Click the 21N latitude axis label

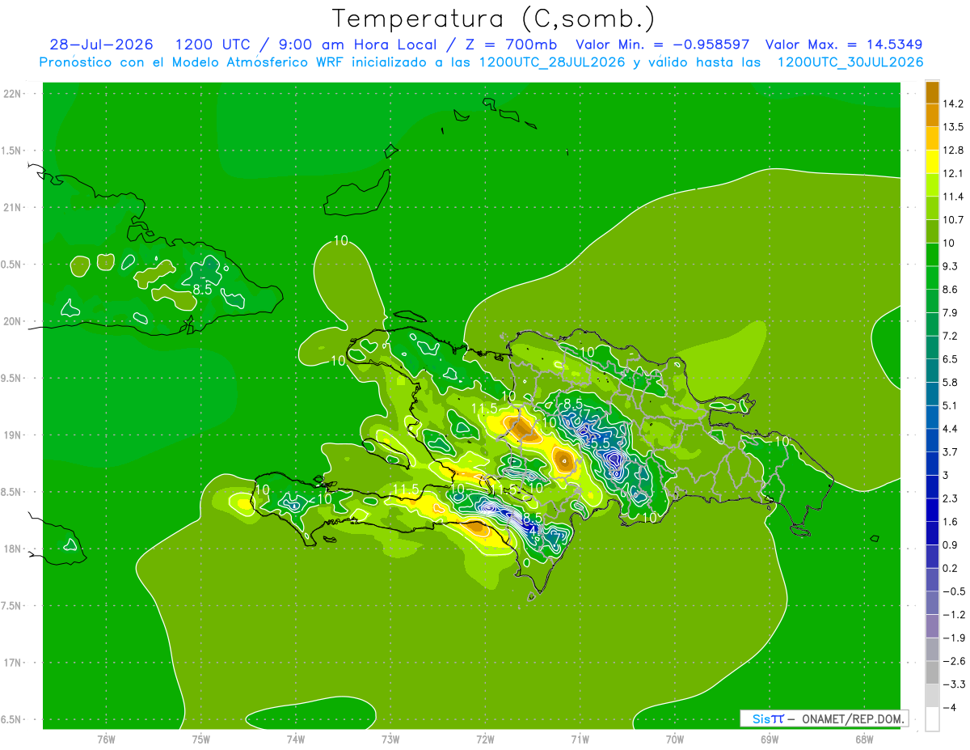pyautogui.click(x=12, y=207)
